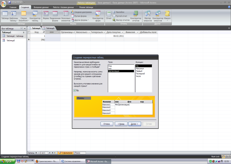
Task: Click the Форма icon in ribbon
Action: [x=46, y=15]
